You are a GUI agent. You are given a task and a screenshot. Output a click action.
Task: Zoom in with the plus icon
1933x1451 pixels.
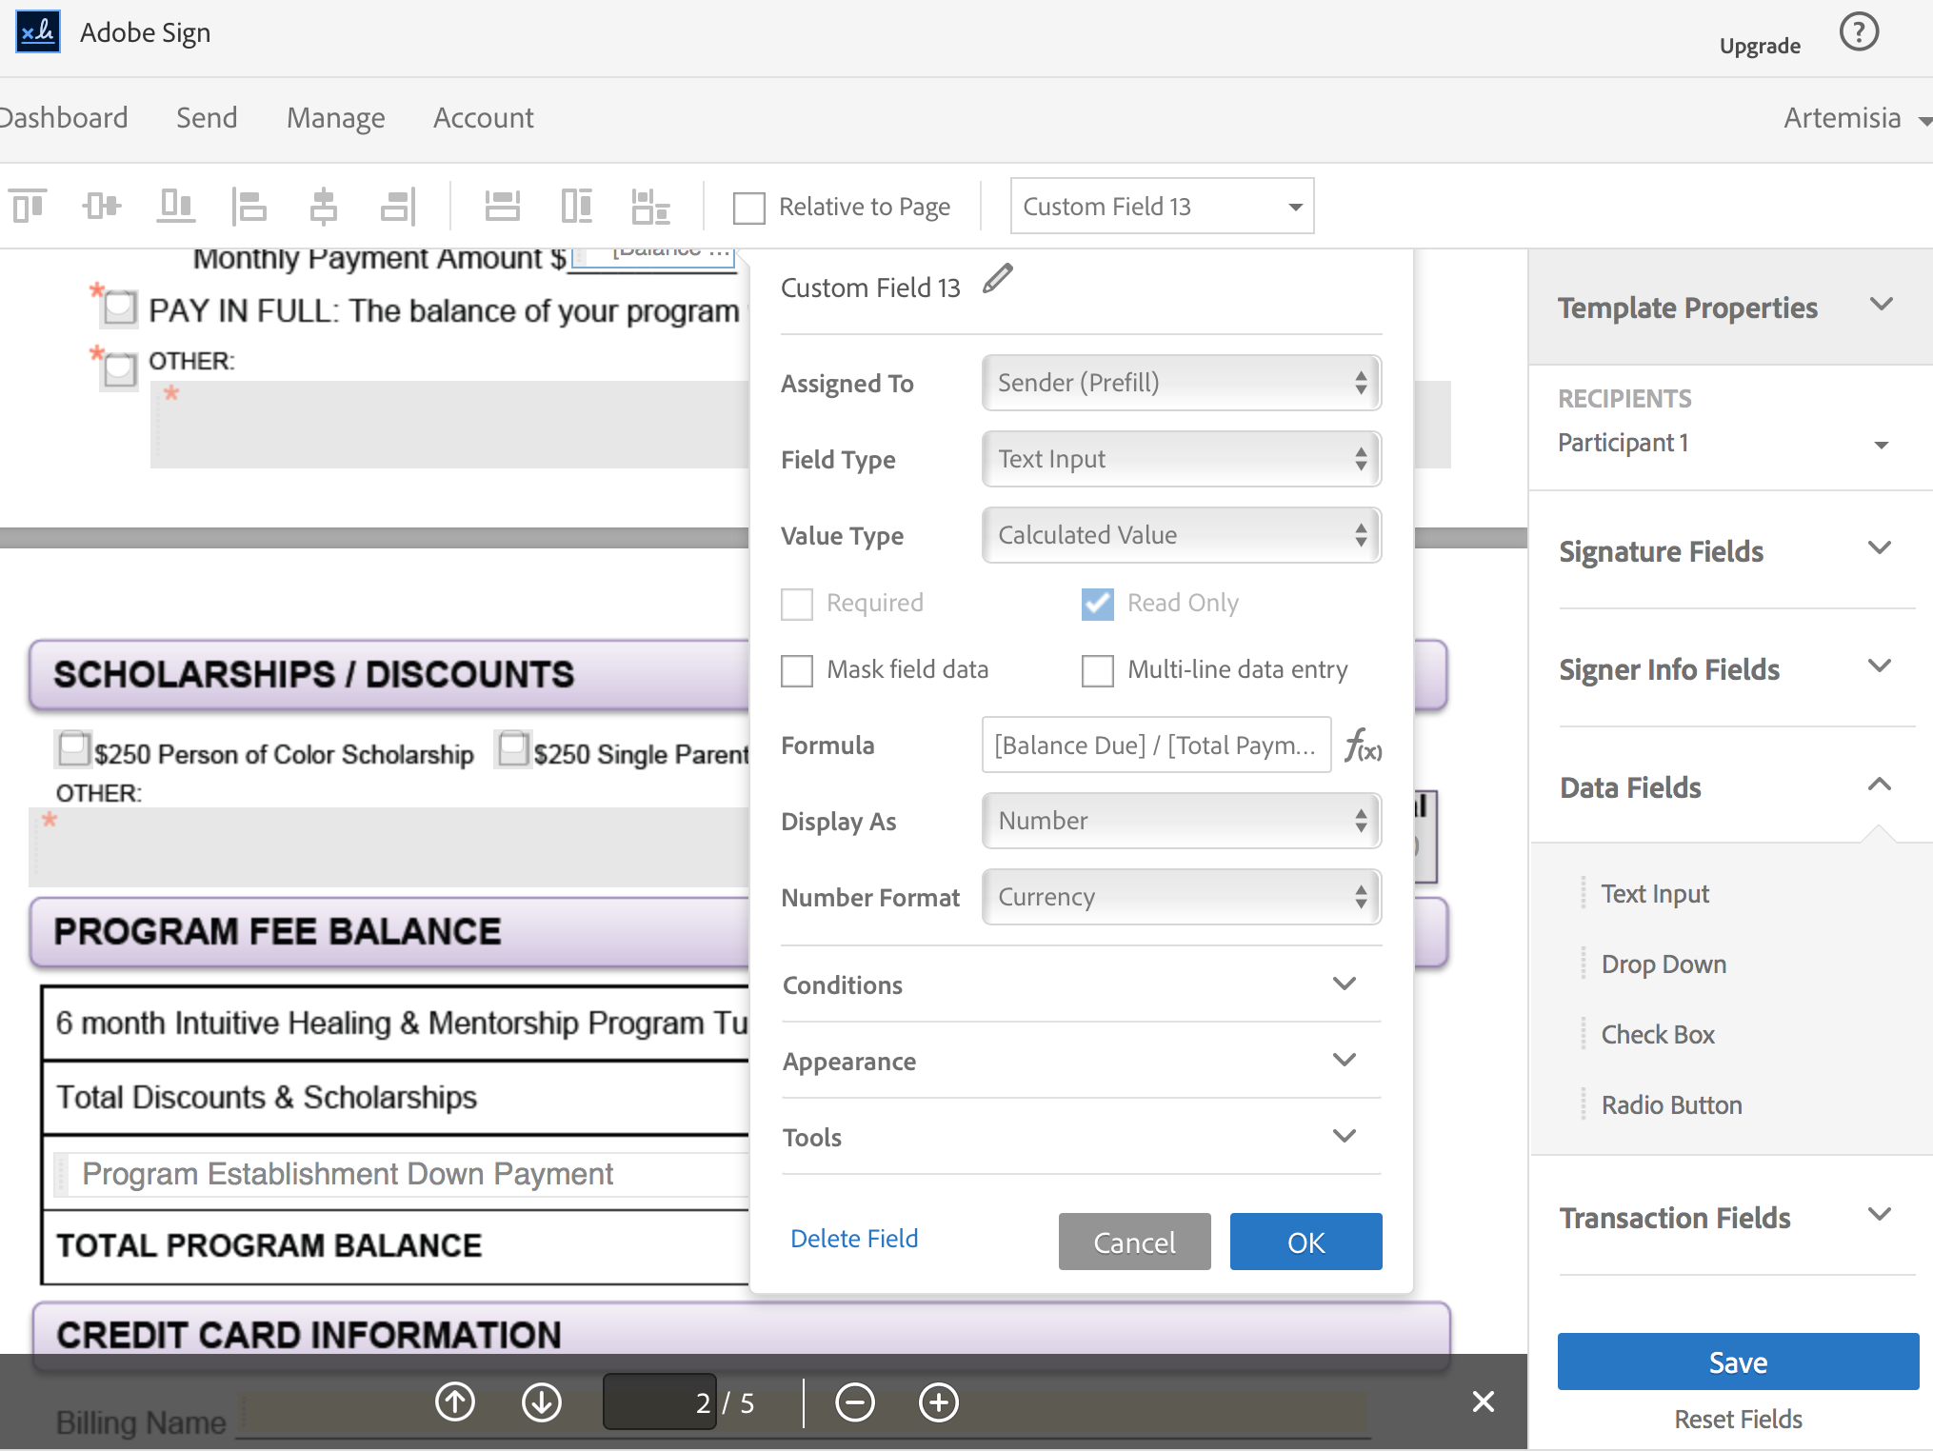(x=938, y=1401)
